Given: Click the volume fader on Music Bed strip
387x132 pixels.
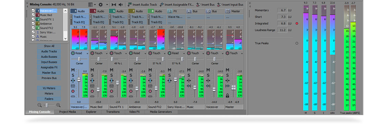Looking at the screenshot, I should 98,89.
